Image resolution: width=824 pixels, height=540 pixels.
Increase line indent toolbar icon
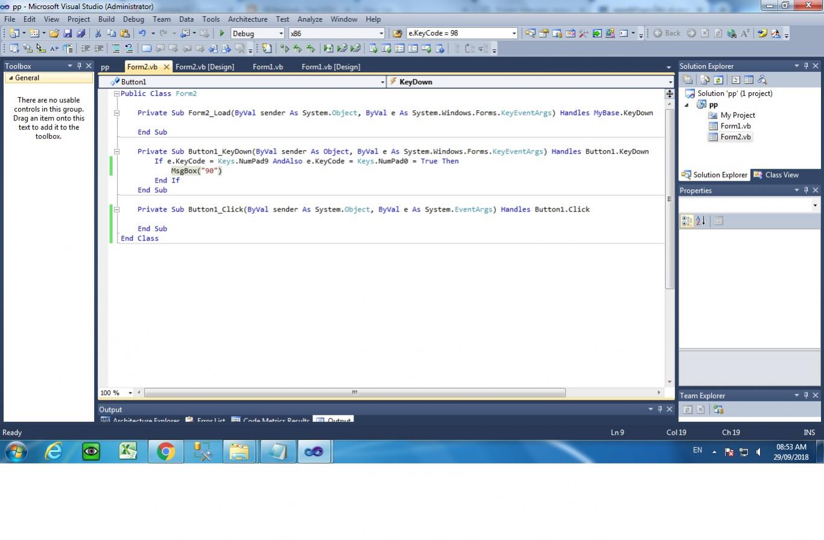pos(98,49)
